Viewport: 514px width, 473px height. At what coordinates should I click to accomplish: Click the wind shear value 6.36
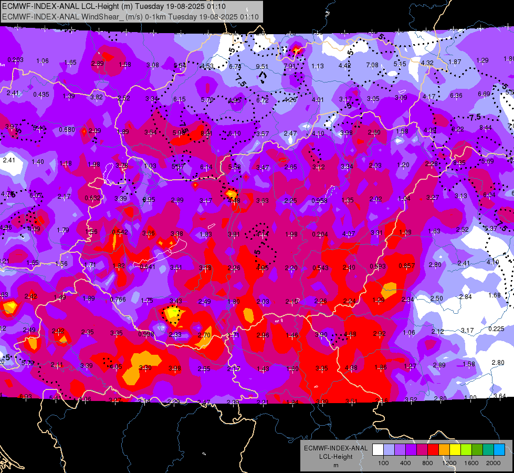tap(456, 96)
